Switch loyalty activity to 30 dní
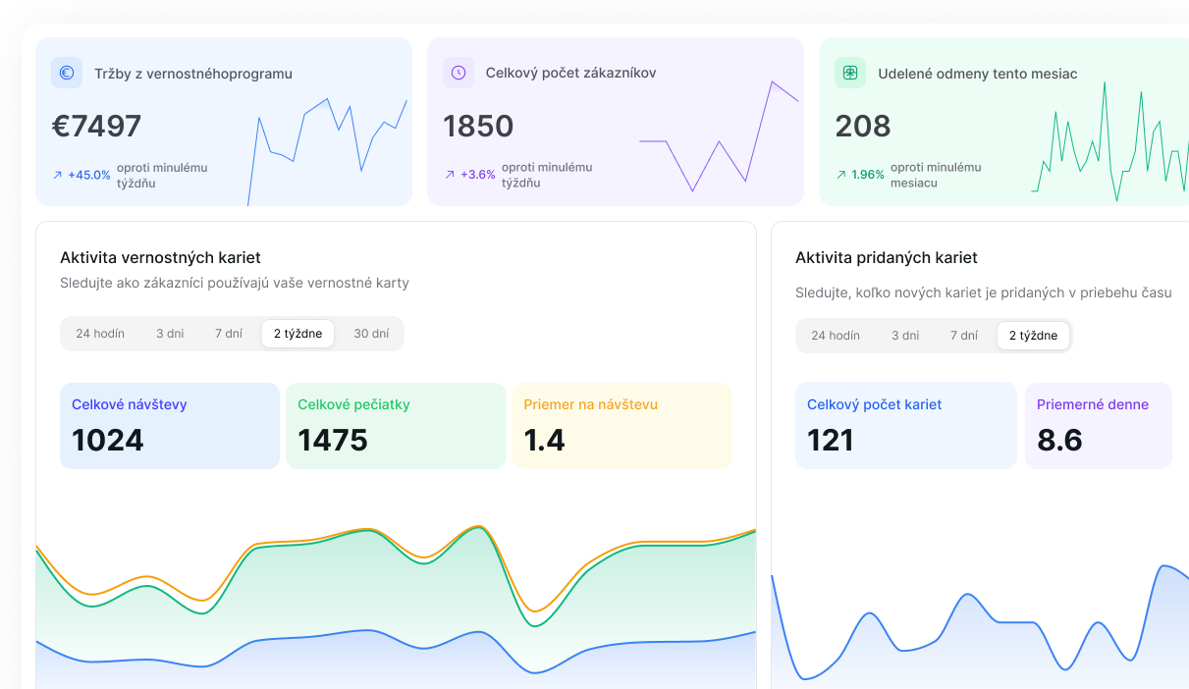1189x689 pixels. [371, 334]
